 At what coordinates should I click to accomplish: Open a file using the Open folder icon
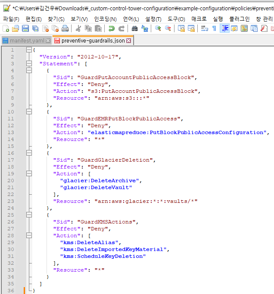coord(16,28)
